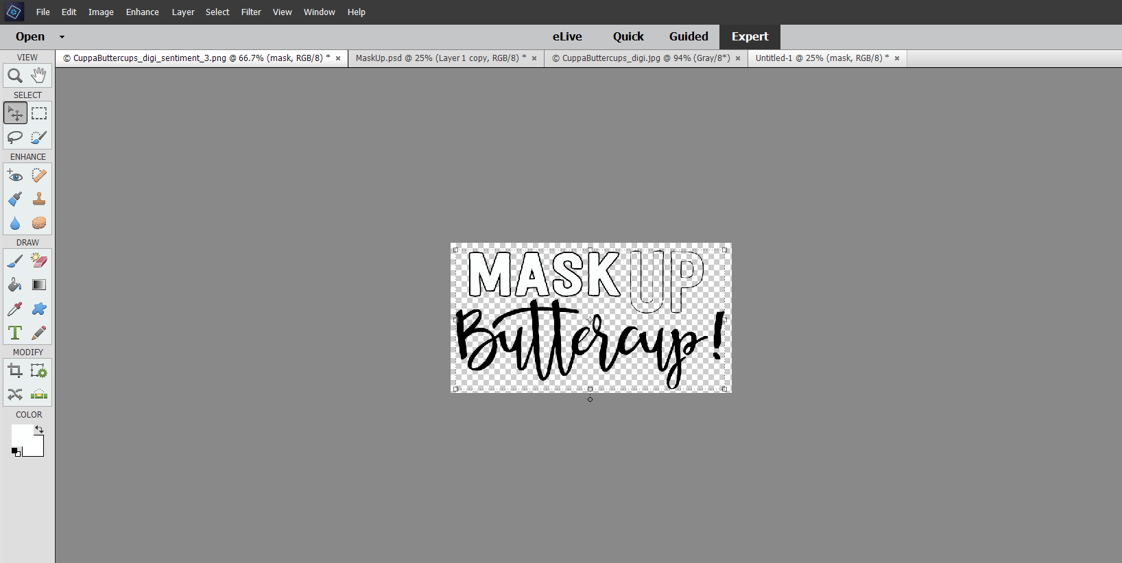The height and width of the screenshot is (563, 1122).
Task: Select the Move tool
Action: 15,113
